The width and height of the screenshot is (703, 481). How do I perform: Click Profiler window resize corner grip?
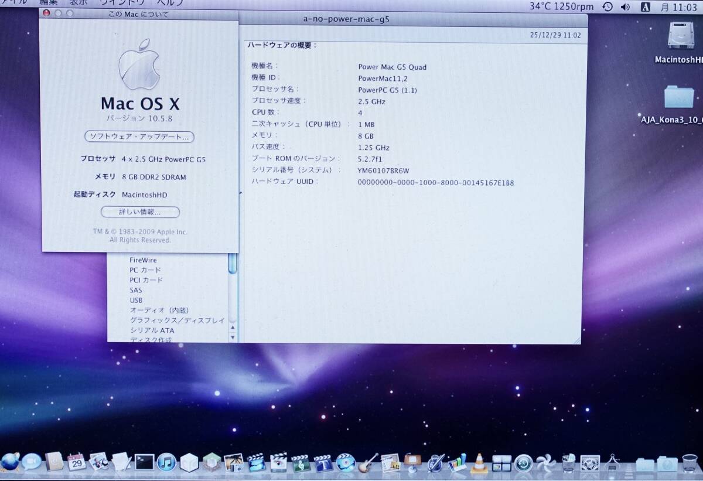tap(578, 340)
